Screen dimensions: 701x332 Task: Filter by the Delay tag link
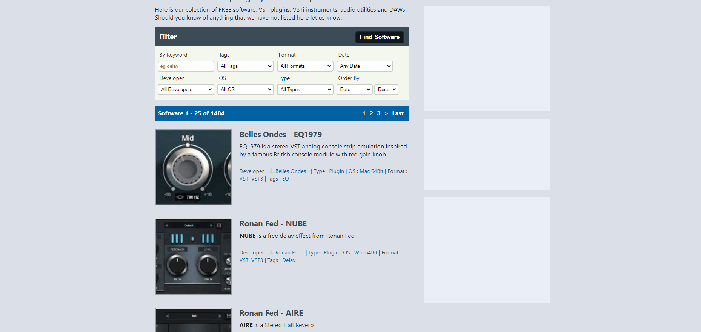point(289,260)
